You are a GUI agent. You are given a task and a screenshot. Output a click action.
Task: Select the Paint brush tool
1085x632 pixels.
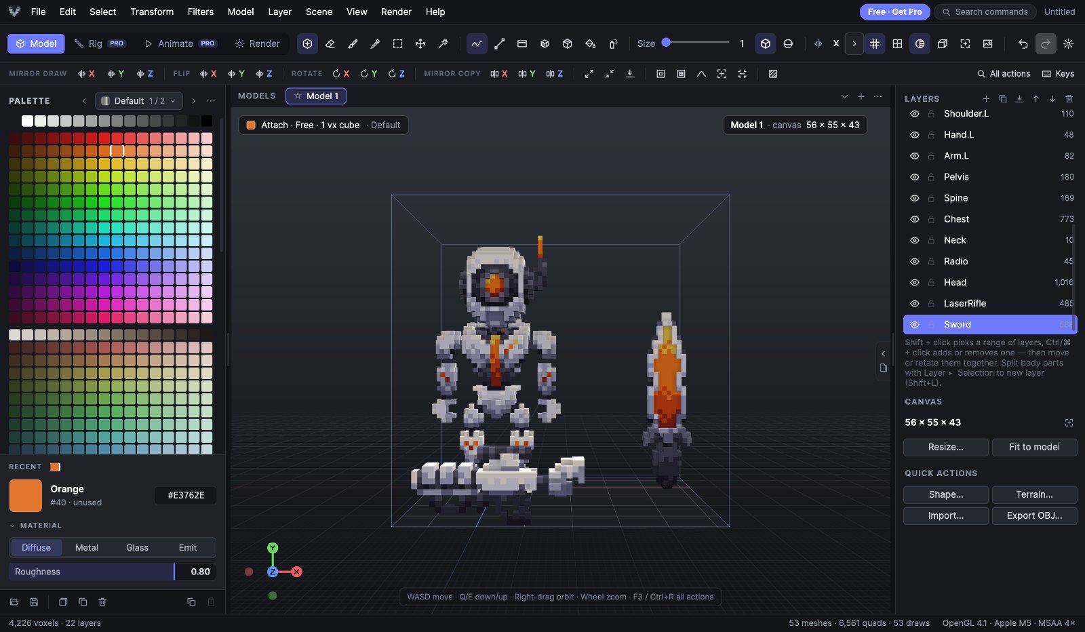(x=353, y=43)
